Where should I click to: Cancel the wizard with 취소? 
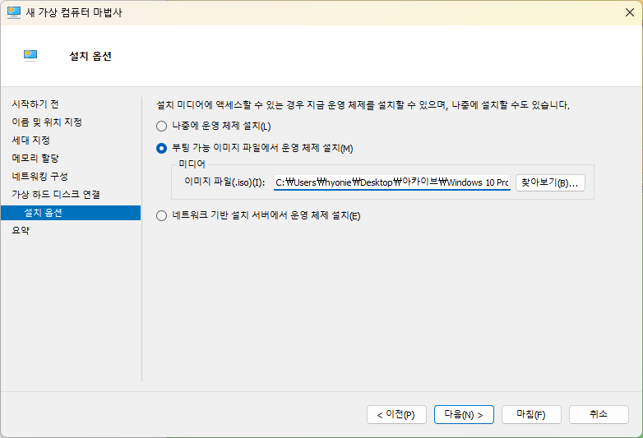(599, 415)
